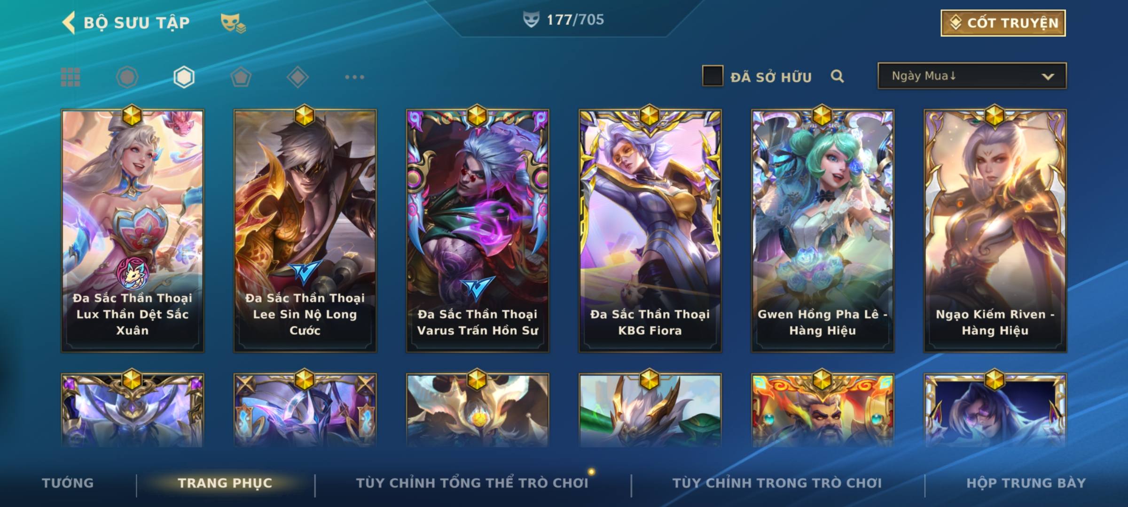Select the circular rarity filter icon

[x=127, y=77]
